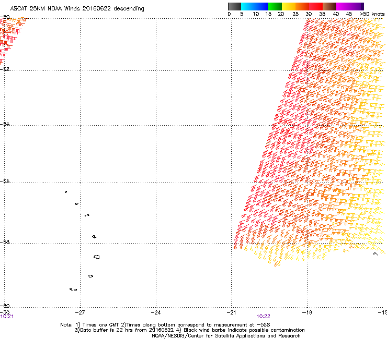Select the blue 10-15 knots color band
387x339 pixels.
261,6
